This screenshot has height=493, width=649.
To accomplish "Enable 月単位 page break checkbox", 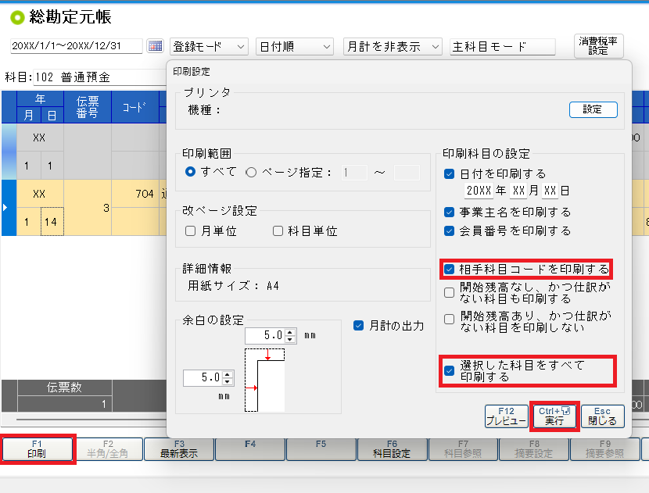I will pyautogui.click(x=190, y=231).
